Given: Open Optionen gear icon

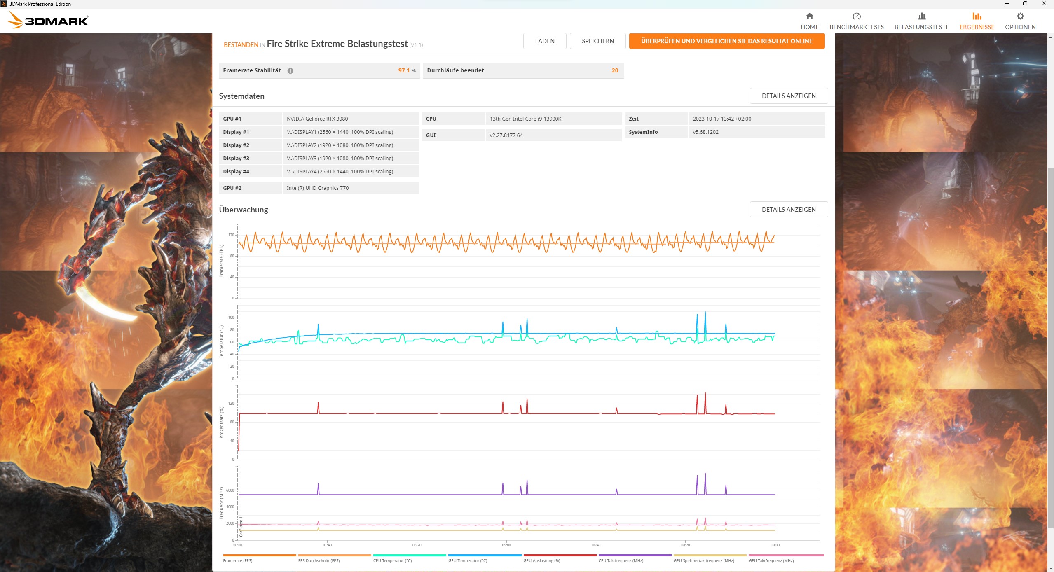Looking at the screenshot, I should 1020,16.
